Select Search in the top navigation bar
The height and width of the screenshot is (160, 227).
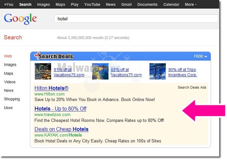click(x=25, y=5)
